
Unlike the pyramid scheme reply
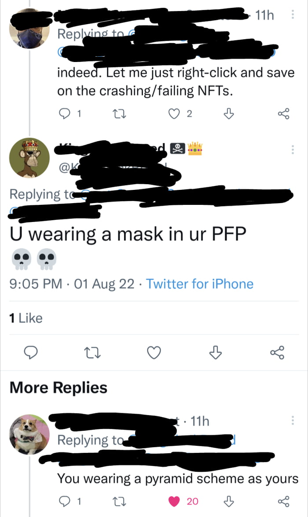(x=174, y=501)
